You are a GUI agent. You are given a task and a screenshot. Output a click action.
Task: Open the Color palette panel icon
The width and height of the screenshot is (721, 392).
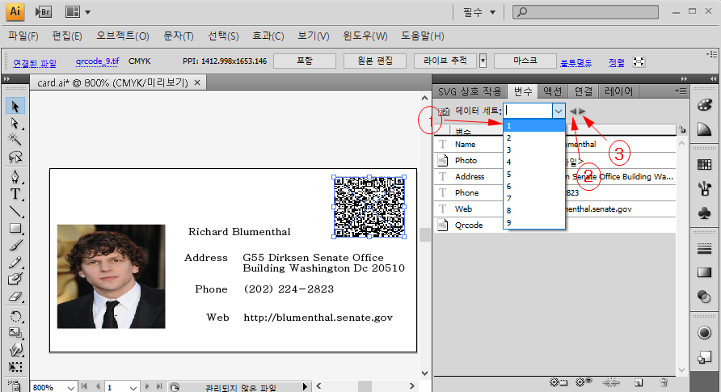point(704,106)
